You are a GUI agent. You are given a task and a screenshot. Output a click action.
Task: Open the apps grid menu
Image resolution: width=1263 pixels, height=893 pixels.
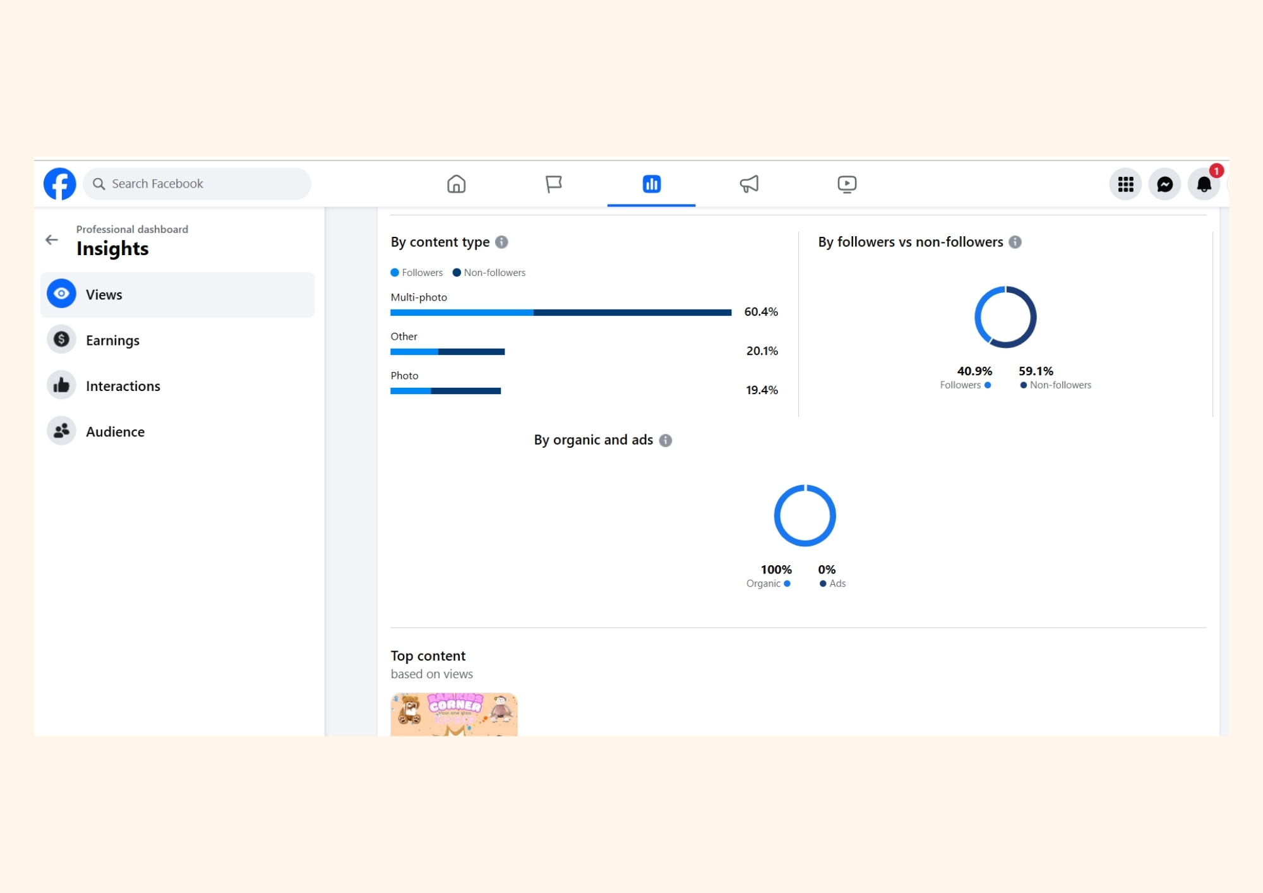(1125, 184)
